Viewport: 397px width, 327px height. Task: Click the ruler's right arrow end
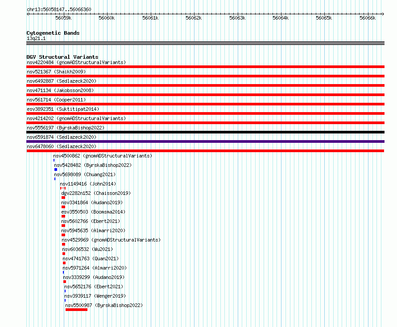[x=383, y=14]
